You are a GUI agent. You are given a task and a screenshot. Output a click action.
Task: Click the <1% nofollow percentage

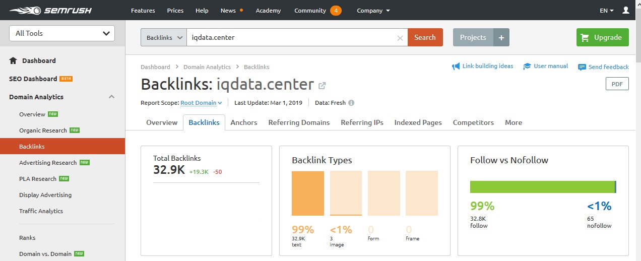599,206
